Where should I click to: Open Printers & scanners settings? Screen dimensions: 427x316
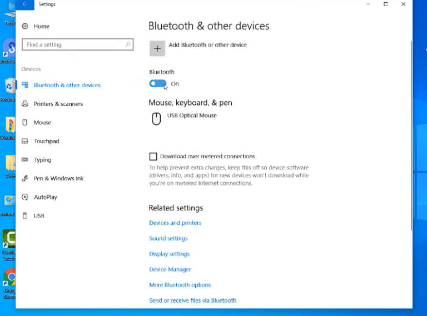[x=58, y=104]
